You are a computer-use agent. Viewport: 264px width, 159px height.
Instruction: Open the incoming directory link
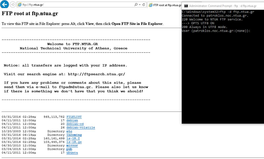(74, 135)
